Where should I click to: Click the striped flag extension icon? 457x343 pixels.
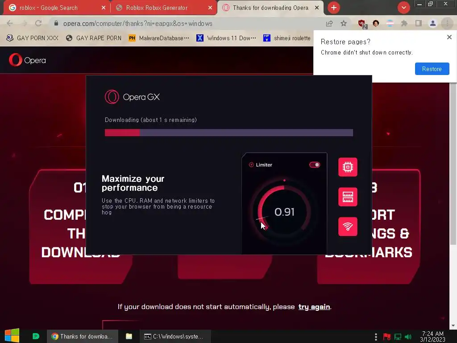(390, 23)
